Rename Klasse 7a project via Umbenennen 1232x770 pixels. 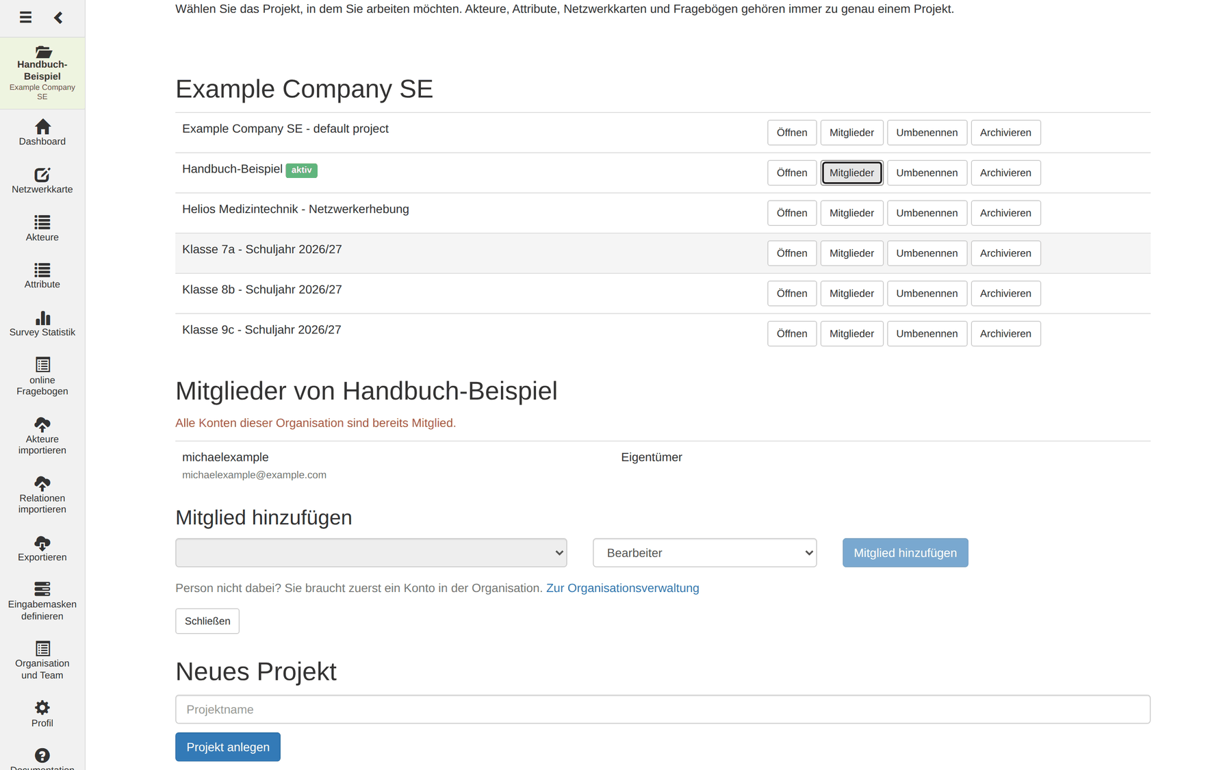(927, 253)
